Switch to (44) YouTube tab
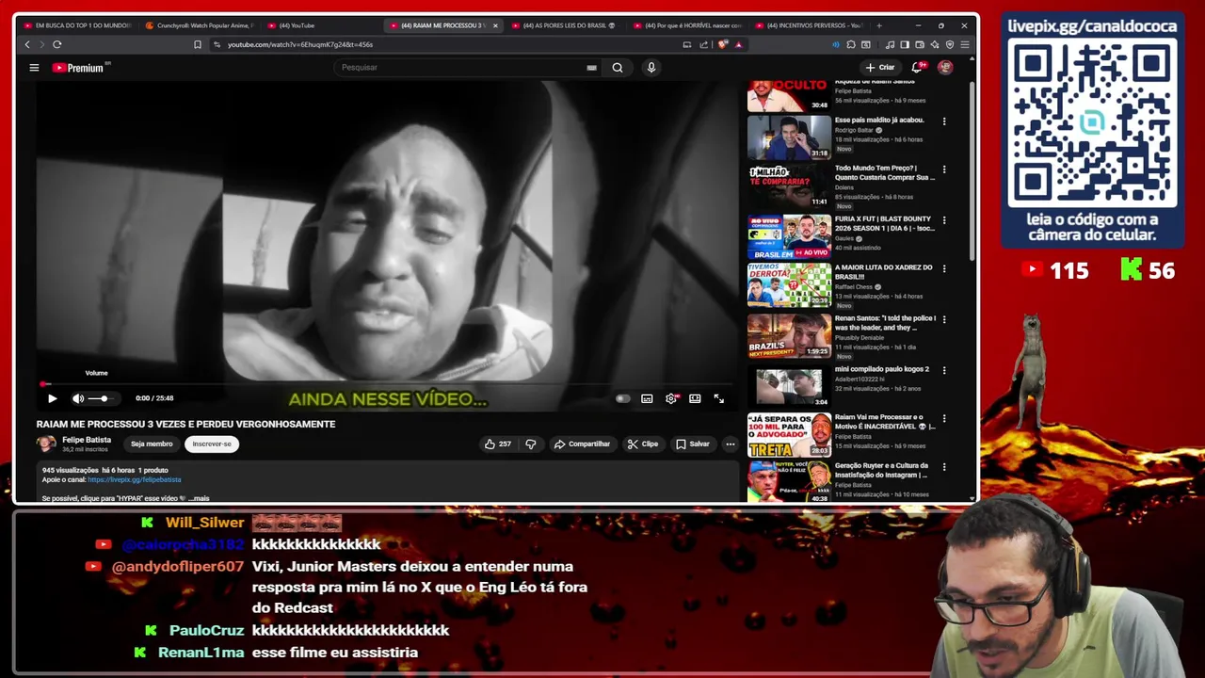This screenshot has height=678, width=1205. [x=320, y=25]
